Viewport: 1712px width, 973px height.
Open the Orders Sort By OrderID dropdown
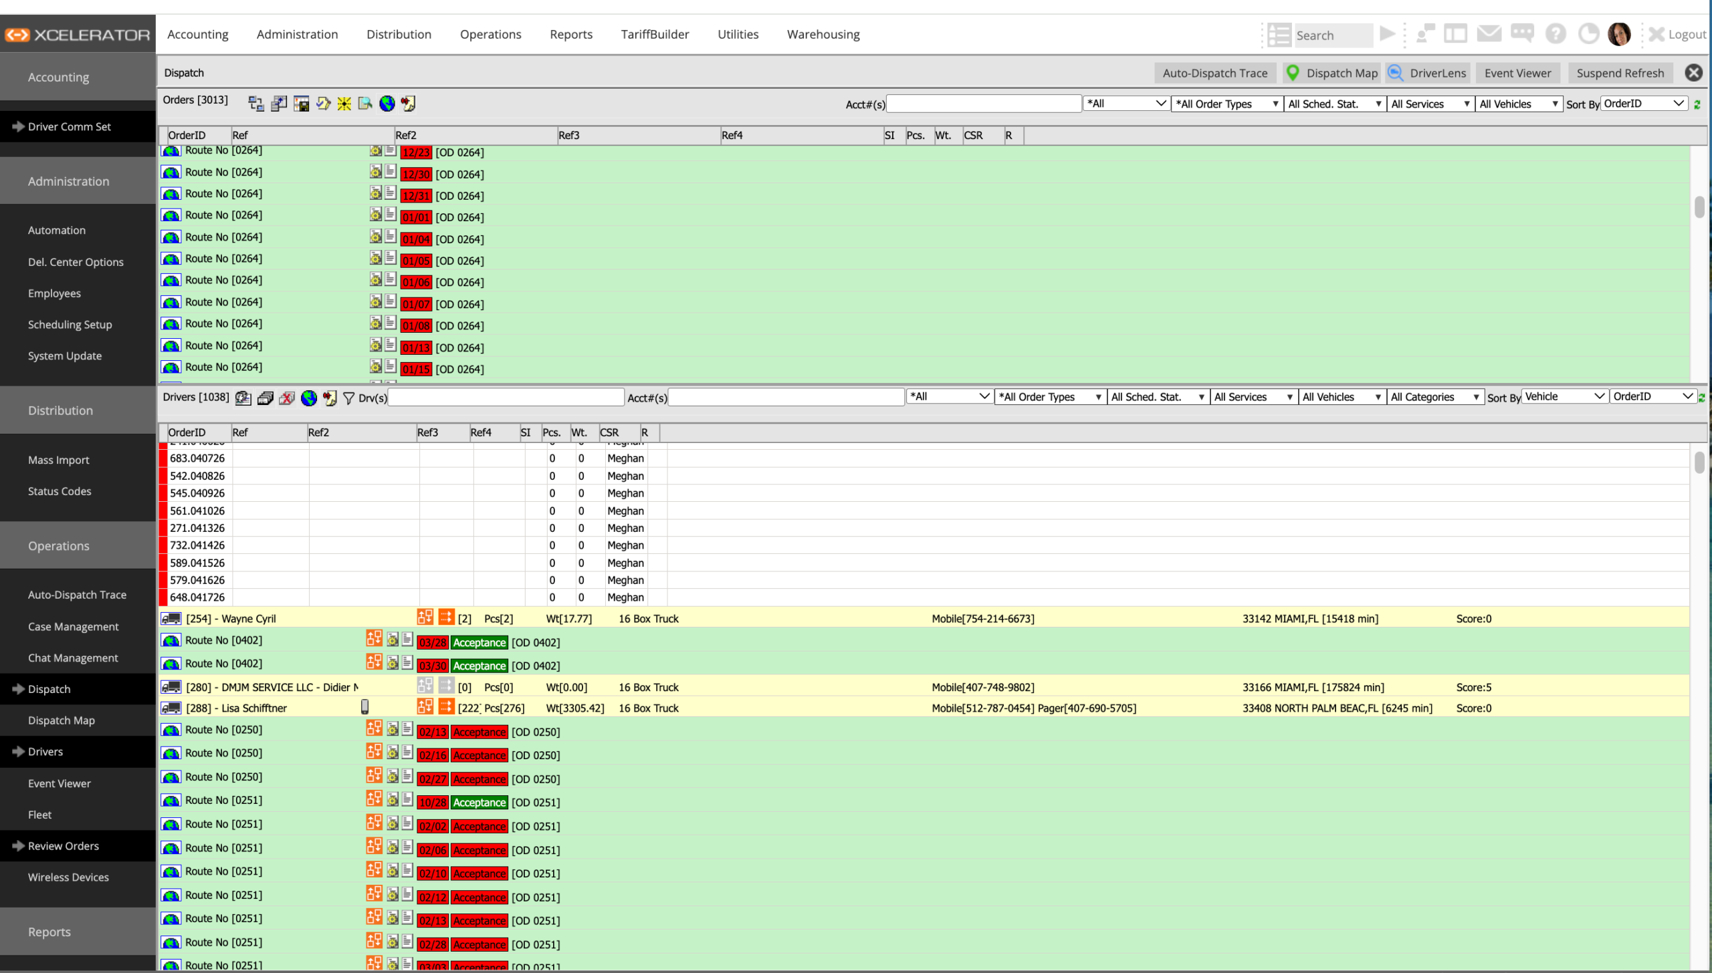point(1643,104)
